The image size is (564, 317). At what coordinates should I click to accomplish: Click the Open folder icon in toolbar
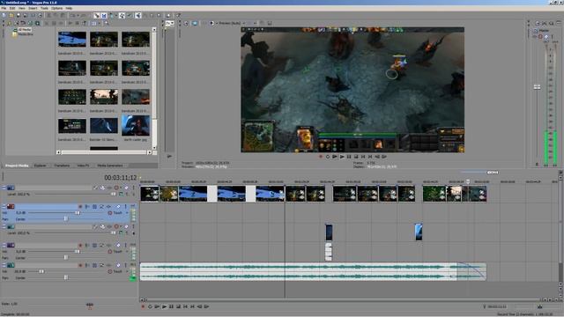pos(11,16)
